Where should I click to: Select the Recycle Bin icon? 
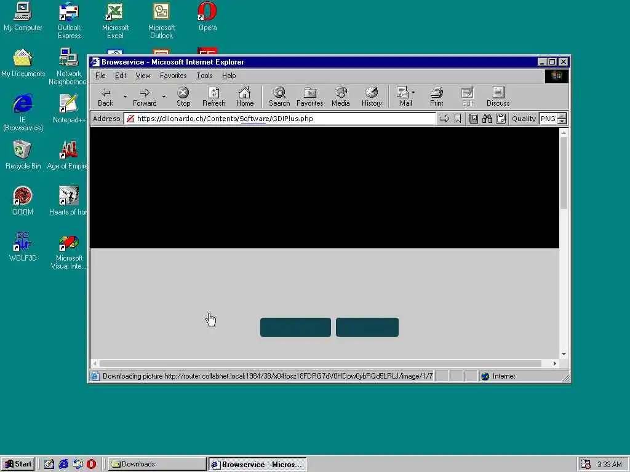(x=23, y=155)
